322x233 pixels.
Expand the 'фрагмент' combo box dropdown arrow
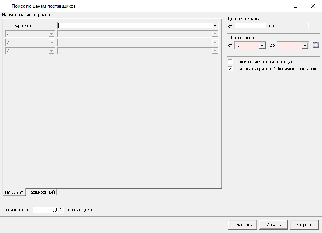(215, 26)
